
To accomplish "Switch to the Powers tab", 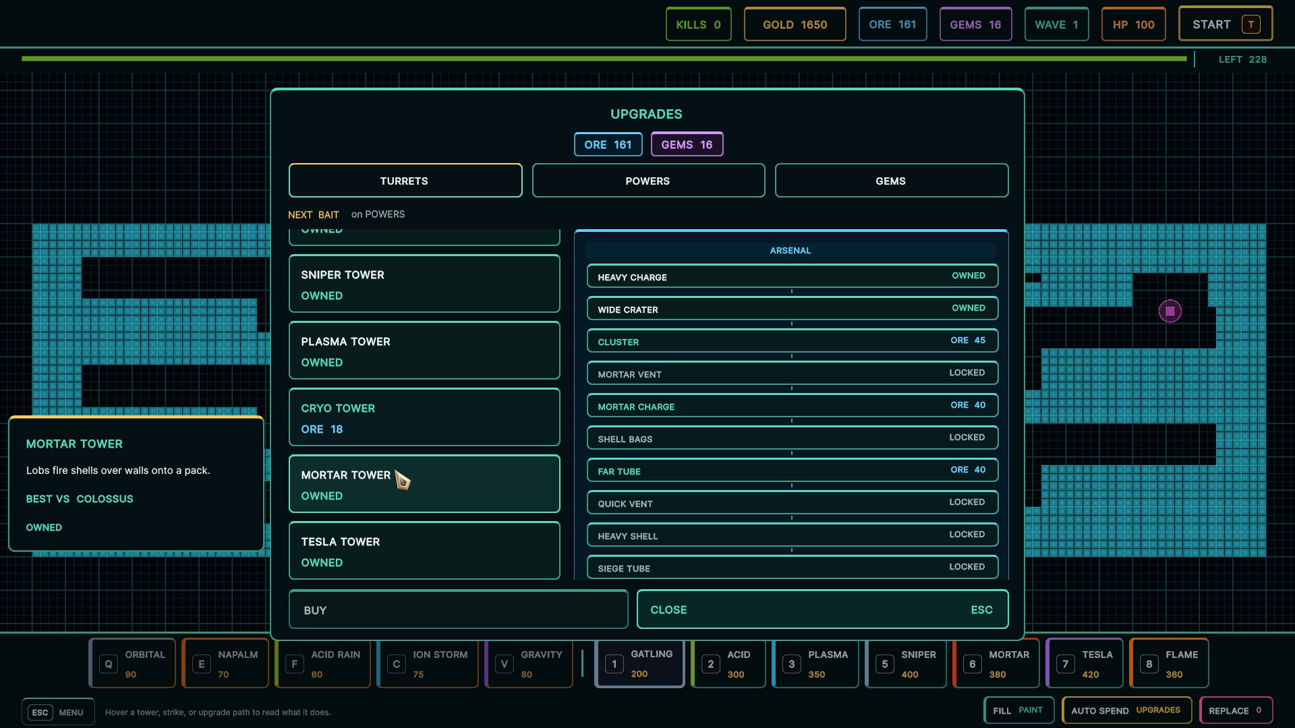I will [x=648, y=181].
